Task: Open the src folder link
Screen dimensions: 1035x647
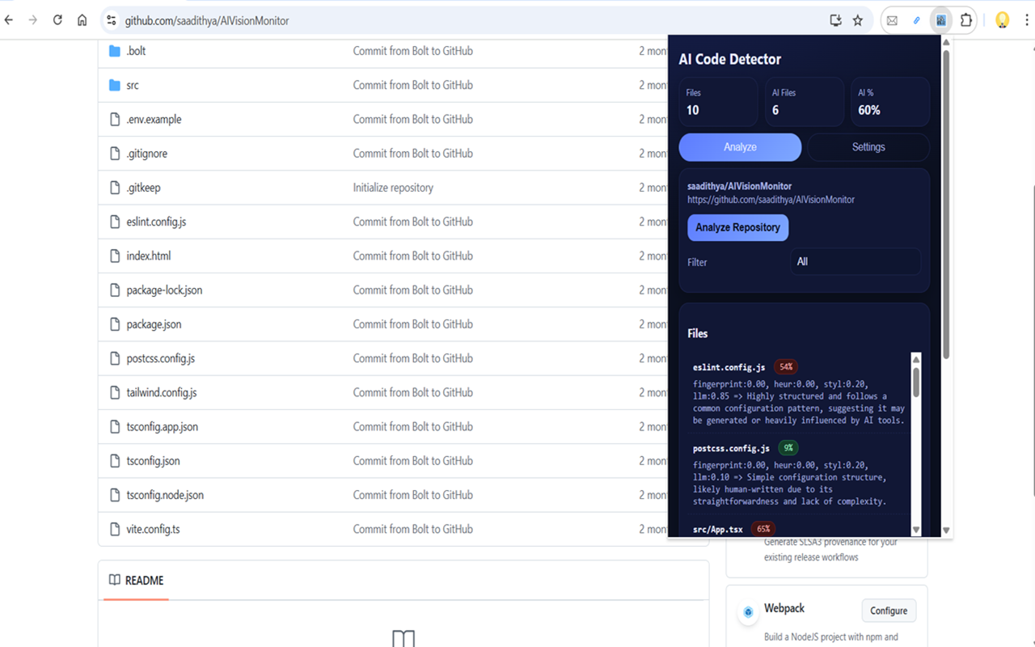Action: click(133, 85)
